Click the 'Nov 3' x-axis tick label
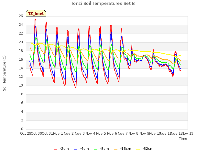 click(x=80, y=133)
